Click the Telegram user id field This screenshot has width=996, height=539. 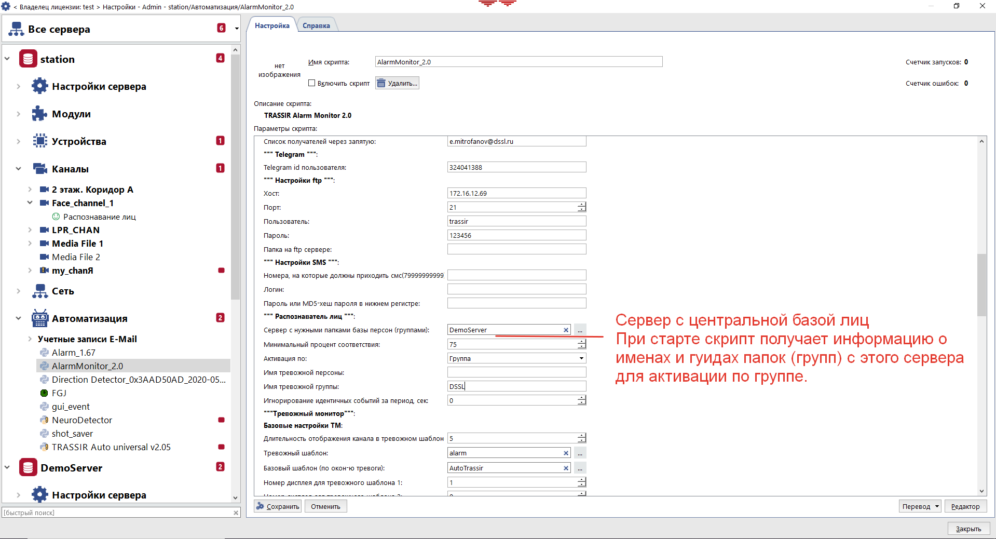516,167
